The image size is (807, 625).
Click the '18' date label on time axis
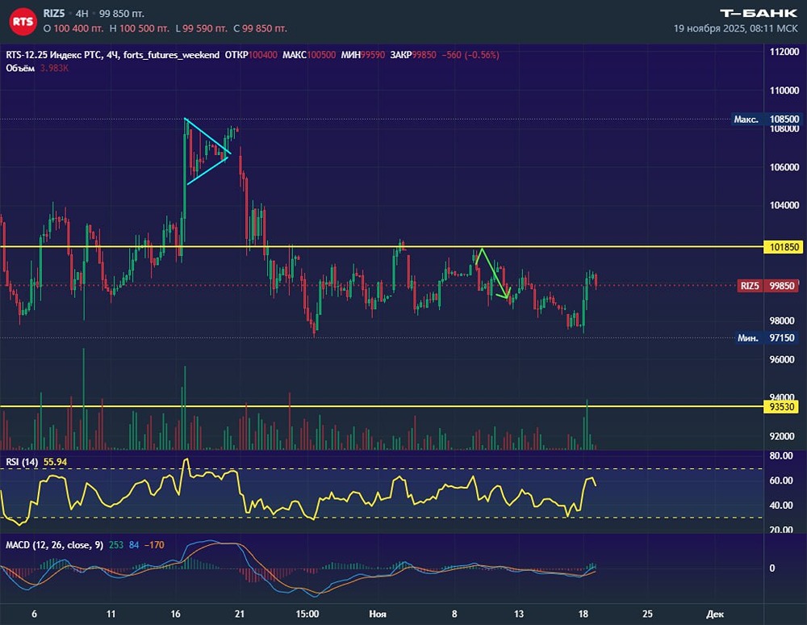click(583, 614)
